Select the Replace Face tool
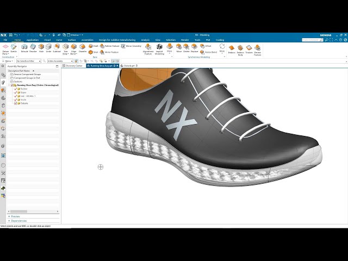The image size is (348, 261). 194,48
